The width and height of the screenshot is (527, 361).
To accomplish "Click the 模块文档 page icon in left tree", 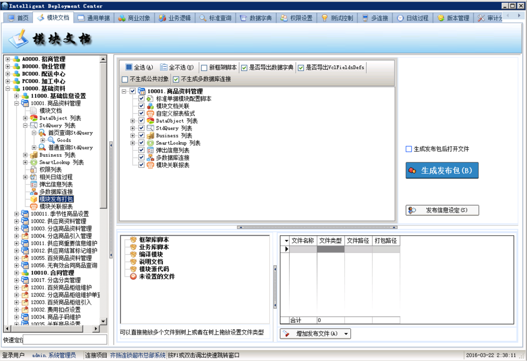I will [34, 111].
